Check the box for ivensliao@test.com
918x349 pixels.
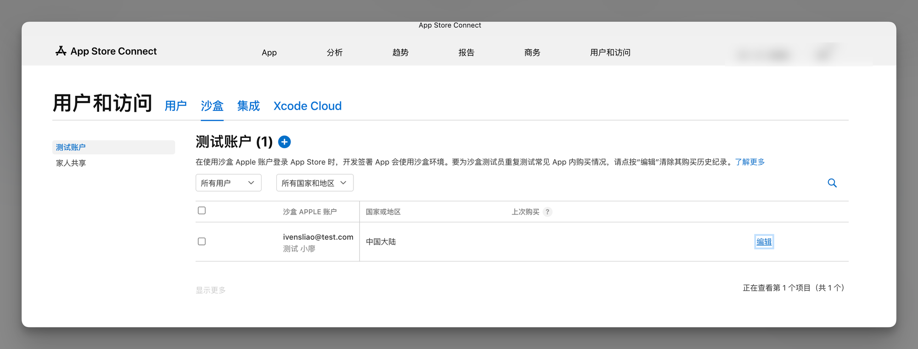pyautogui.click(x=202, y=242)
